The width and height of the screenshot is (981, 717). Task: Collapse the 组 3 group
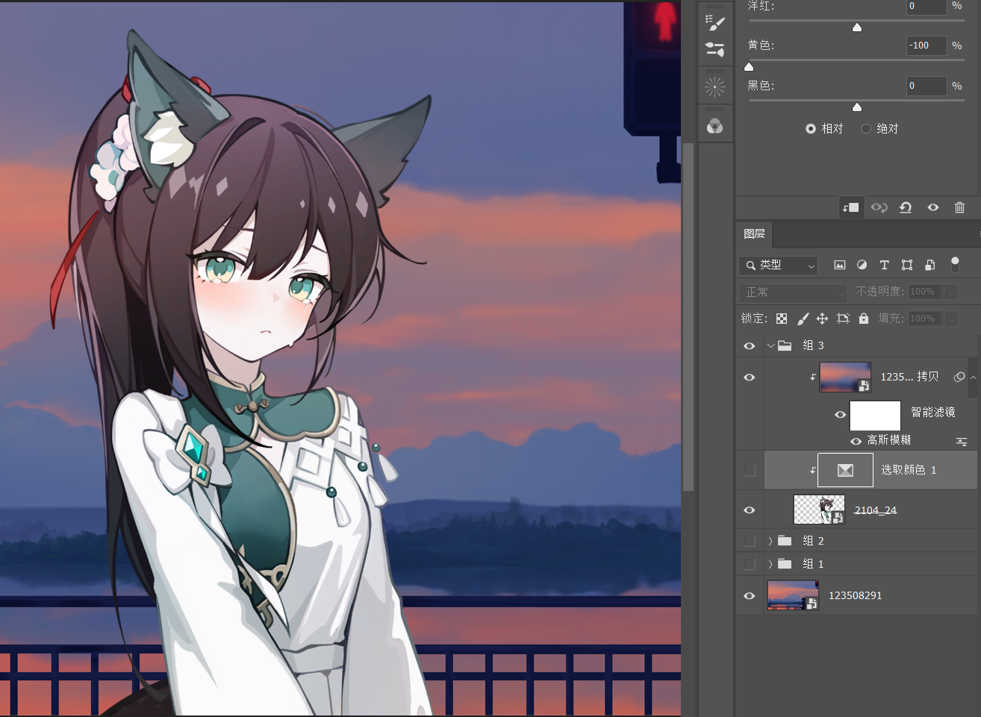pos(770,345)
